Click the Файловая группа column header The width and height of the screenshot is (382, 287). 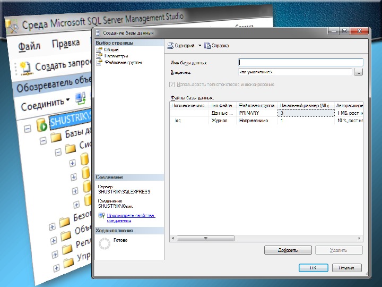(257, 105)
